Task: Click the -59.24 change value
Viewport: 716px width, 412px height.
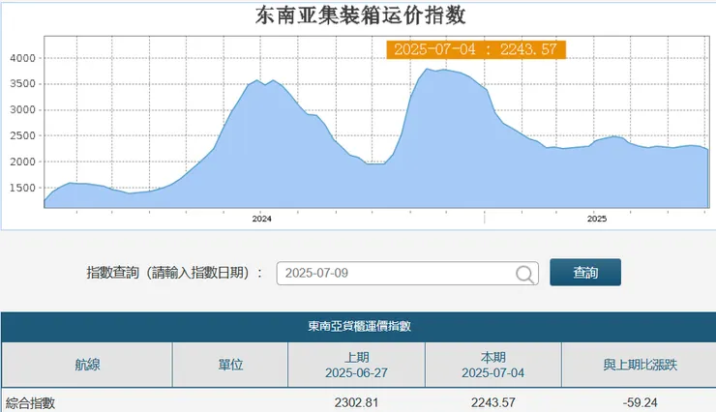Action: [640, 402]
